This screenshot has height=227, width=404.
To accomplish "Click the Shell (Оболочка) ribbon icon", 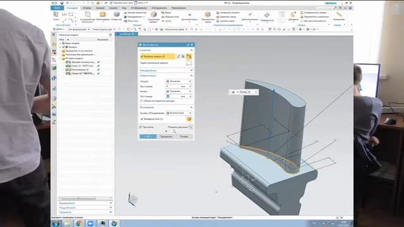I will [x=126, y=21].
